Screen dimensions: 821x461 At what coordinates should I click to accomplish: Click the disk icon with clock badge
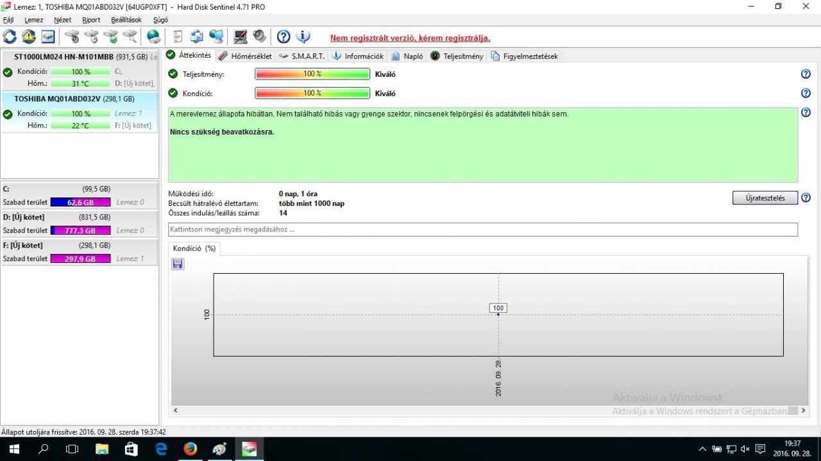[x=92, y=37]
